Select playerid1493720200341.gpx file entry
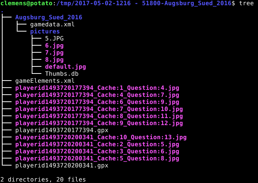Image resolution: width=258 pixels, height=183 pixels. 62,166
